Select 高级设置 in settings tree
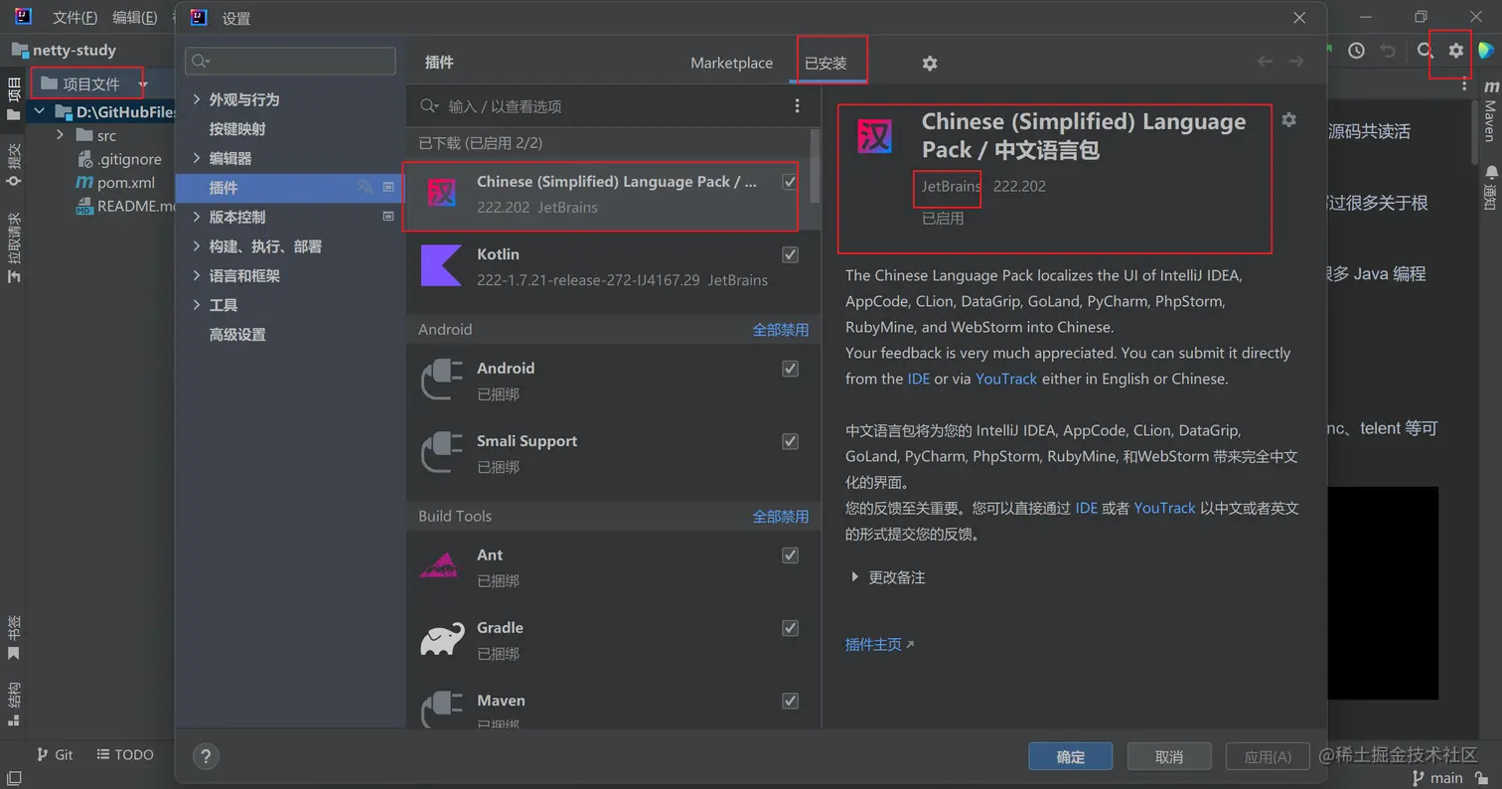 pyautogui.click(x=237, y=335)
